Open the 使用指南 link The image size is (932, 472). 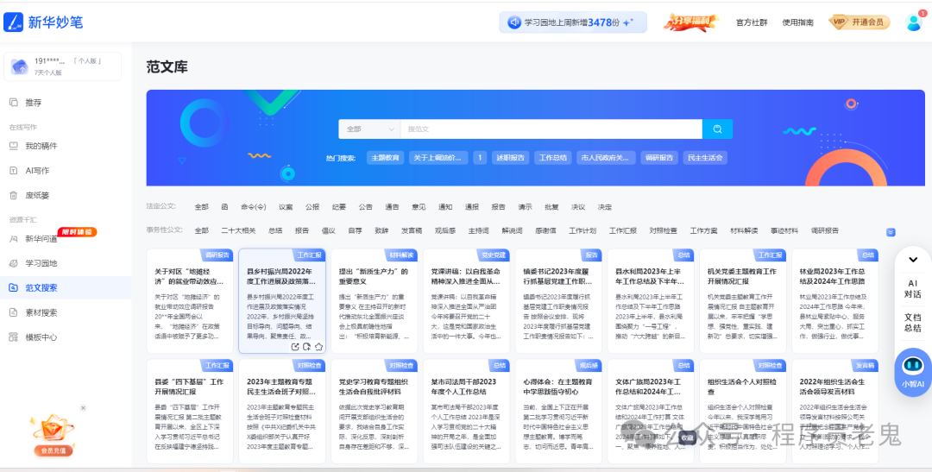coord(797,22)
